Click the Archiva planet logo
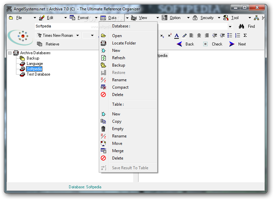 click(x=20, y=37)
